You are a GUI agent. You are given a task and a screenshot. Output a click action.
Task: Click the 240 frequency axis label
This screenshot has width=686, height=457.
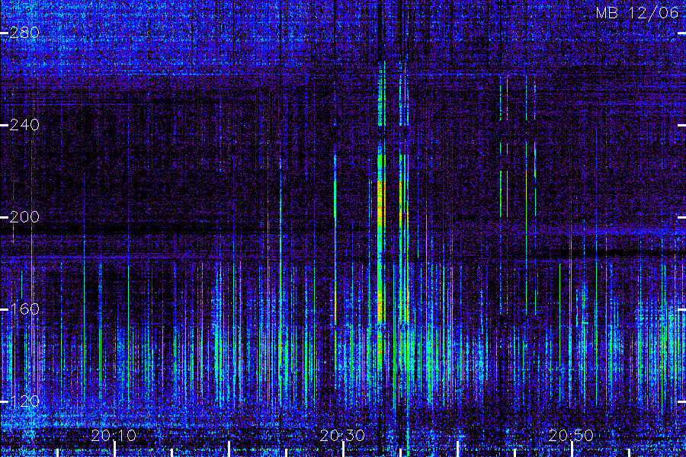click(x=24, y=125)
